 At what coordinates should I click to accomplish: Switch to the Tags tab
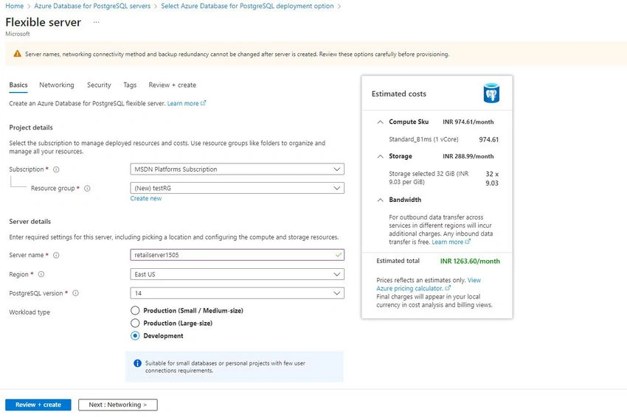[130, 85]
